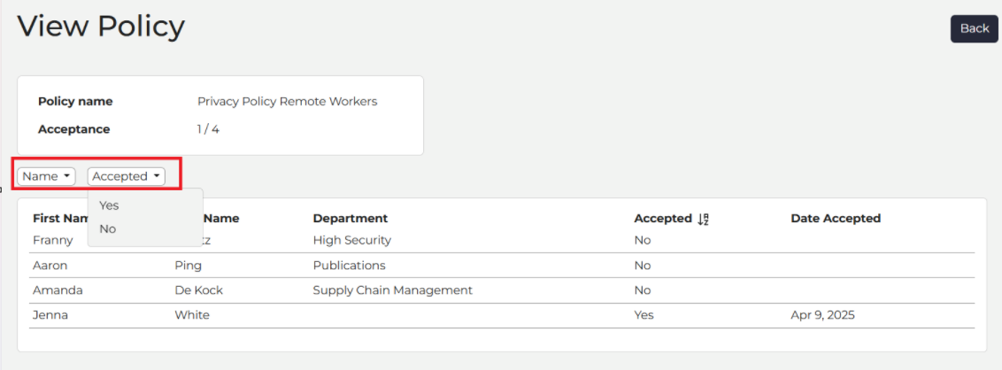This screenshot has width=1002, height=370.
Task: Select the High Security department cell
Action: pos(352,240)
